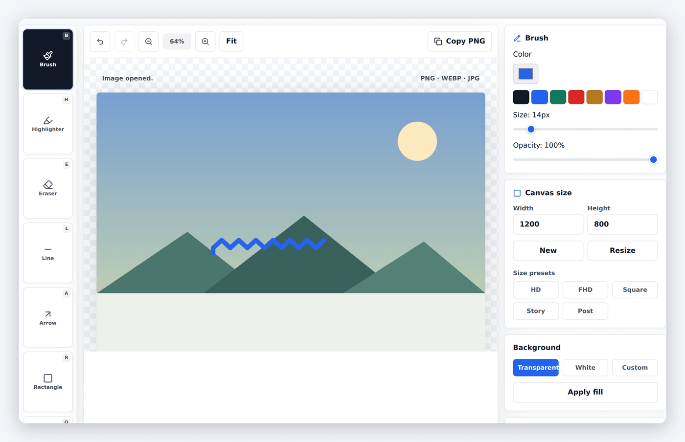Pick the white color swatch
Image resolution: width=685 pixels, height=442 pixels.
point(650,97)
